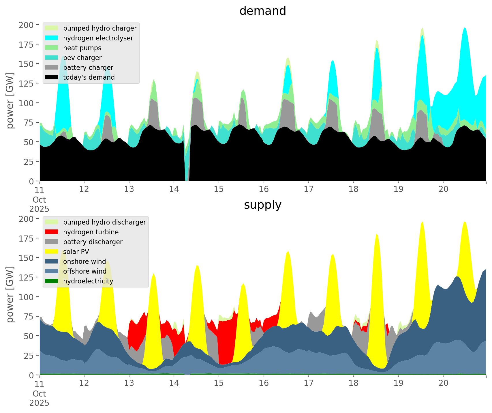Click the power [GW] label of supply chart
Viewport: 492px width, 413px height.
[10, 294]
